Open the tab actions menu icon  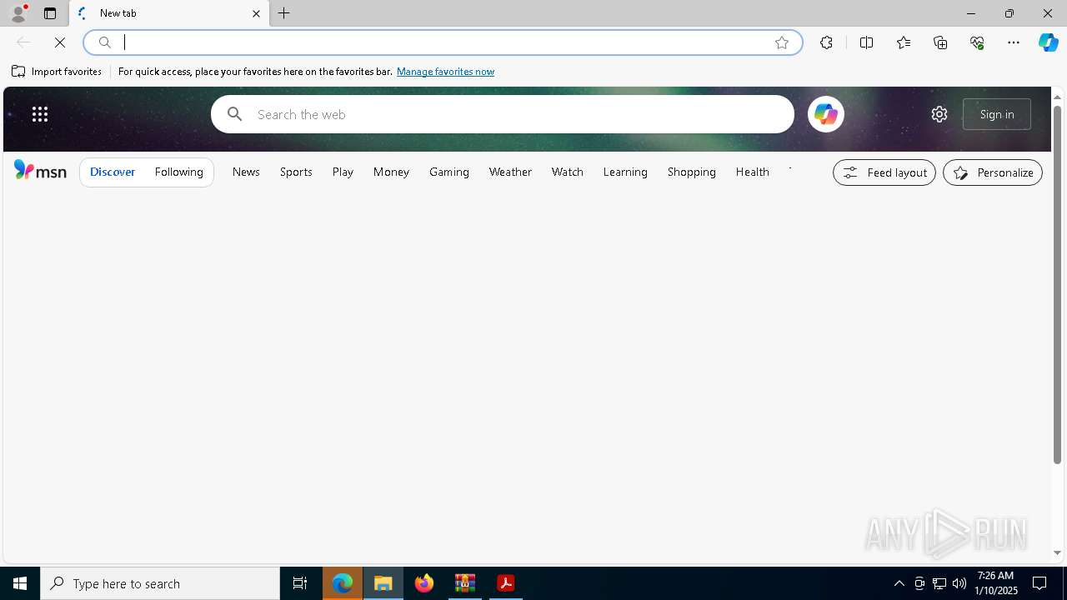pyautogui.click(x=50, y=13)
